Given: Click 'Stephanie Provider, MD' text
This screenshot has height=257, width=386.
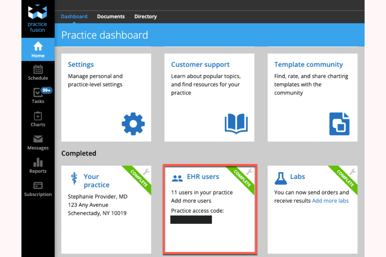Looking at the screenshot, I should click(x=98, y=197).
